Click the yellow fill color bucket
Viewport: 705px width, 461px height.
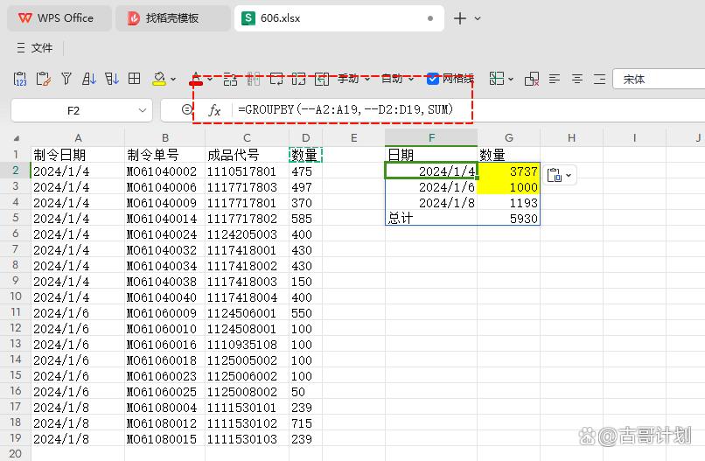coord(158,79)
